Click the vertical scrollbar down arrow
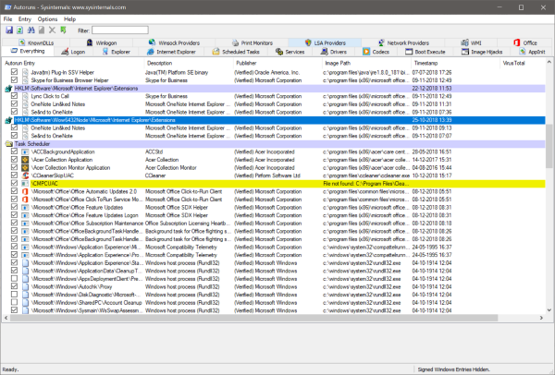The height and width of the screenshot is (375, 555). [x=549, y=310]
